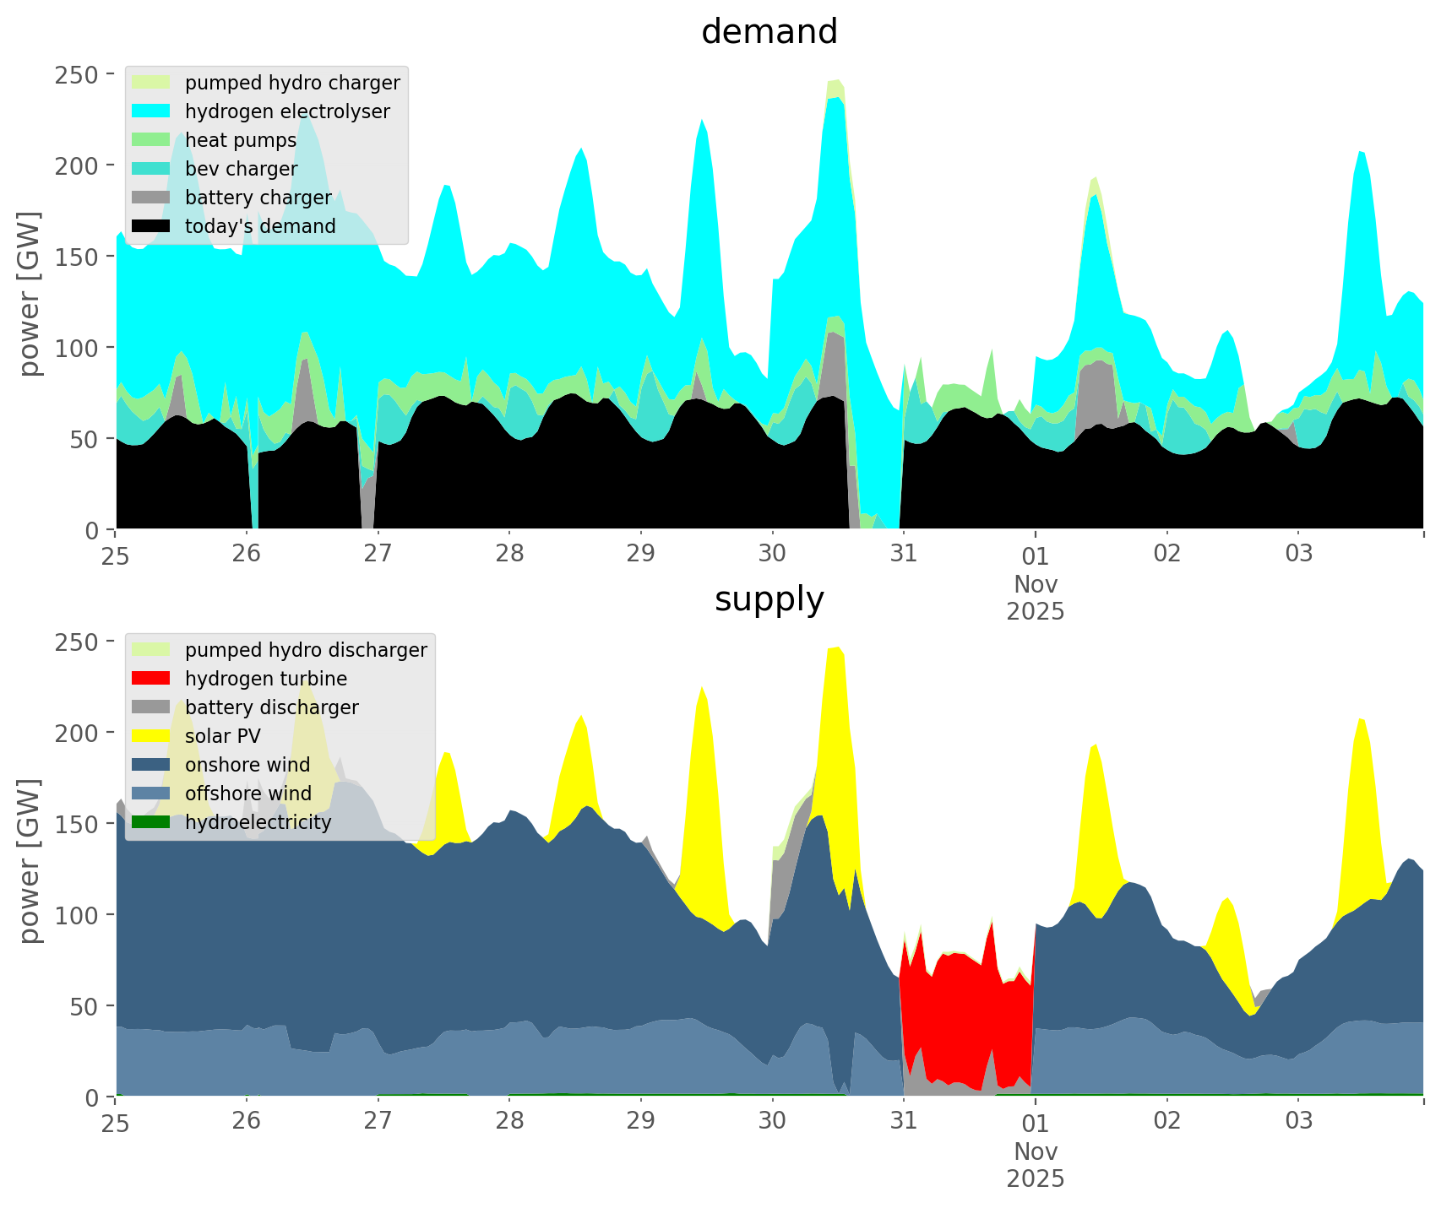Viewport: 1441px width, 1208px height.
Task: Click the battery discharger legend label
Action: click(x=271, y=707)
